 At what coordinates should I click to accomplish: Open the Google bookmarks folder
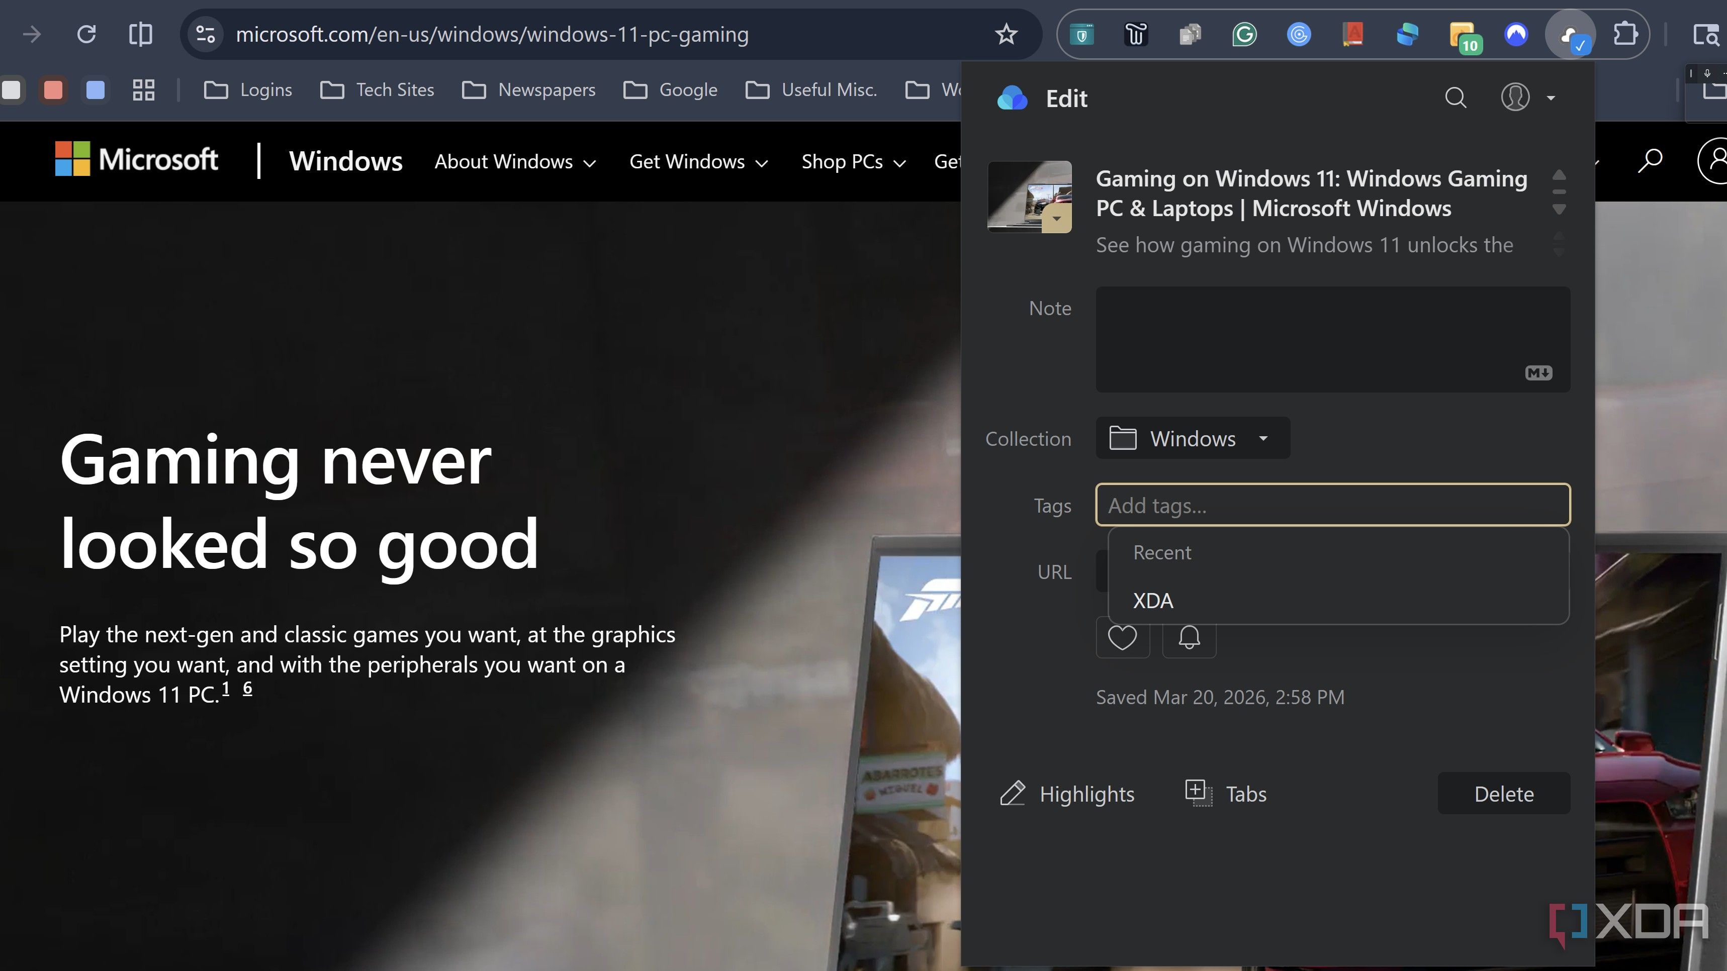pos(670,90)
